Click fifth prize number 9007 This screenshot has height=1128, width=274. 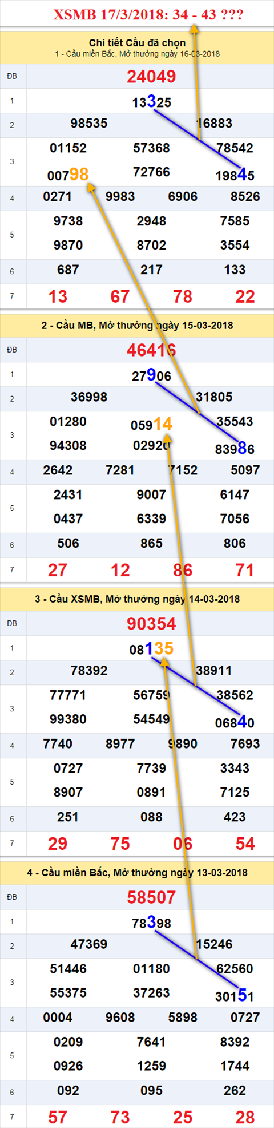[151, 494]
